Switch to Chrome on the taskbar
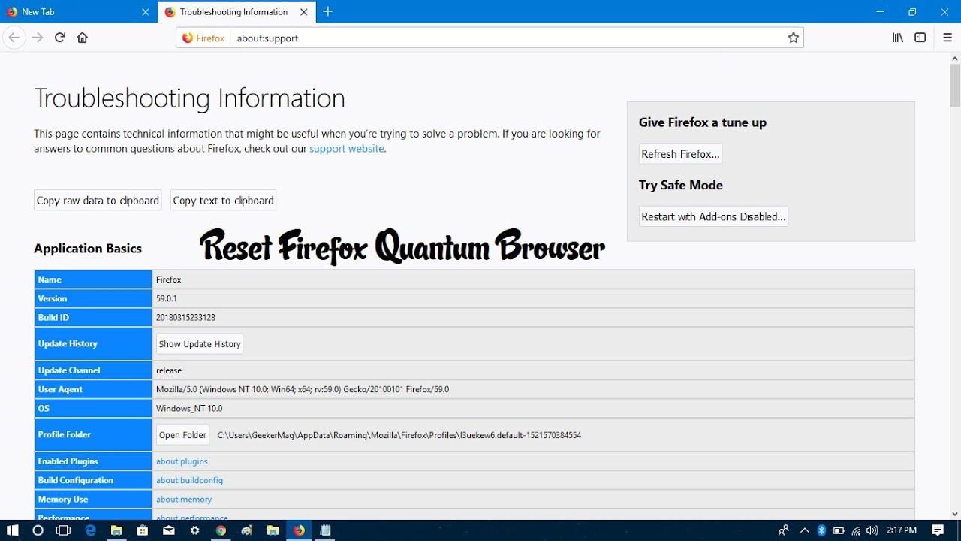The height and width of the screenshot is (541, 961). click(221, 530)
